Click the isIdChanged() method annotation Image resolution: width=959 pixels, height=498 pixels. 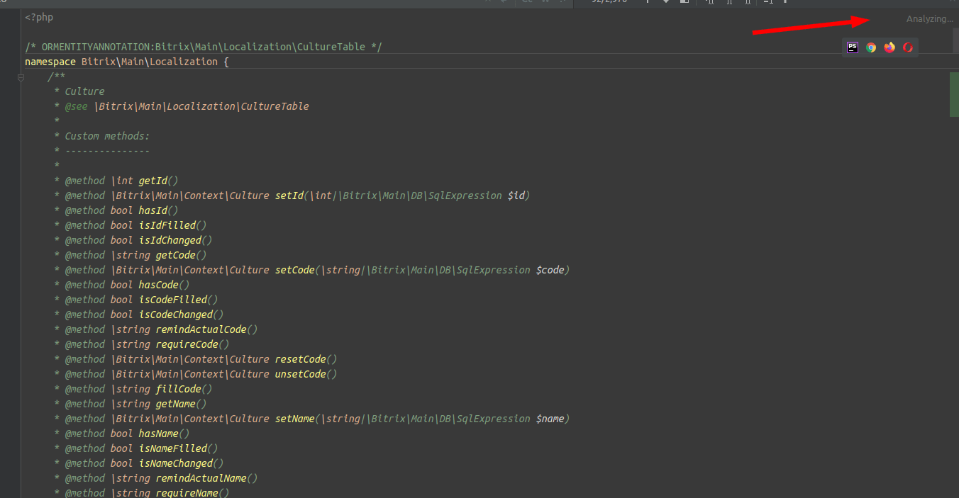[x=138, y=240]
